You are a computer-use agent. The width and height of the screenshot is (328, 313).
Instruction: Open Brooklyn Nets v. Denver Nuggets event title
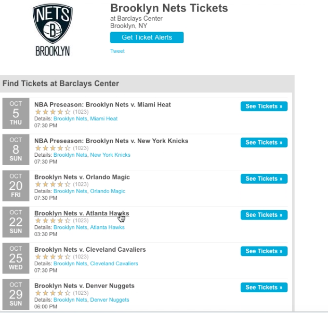[84, 285]
